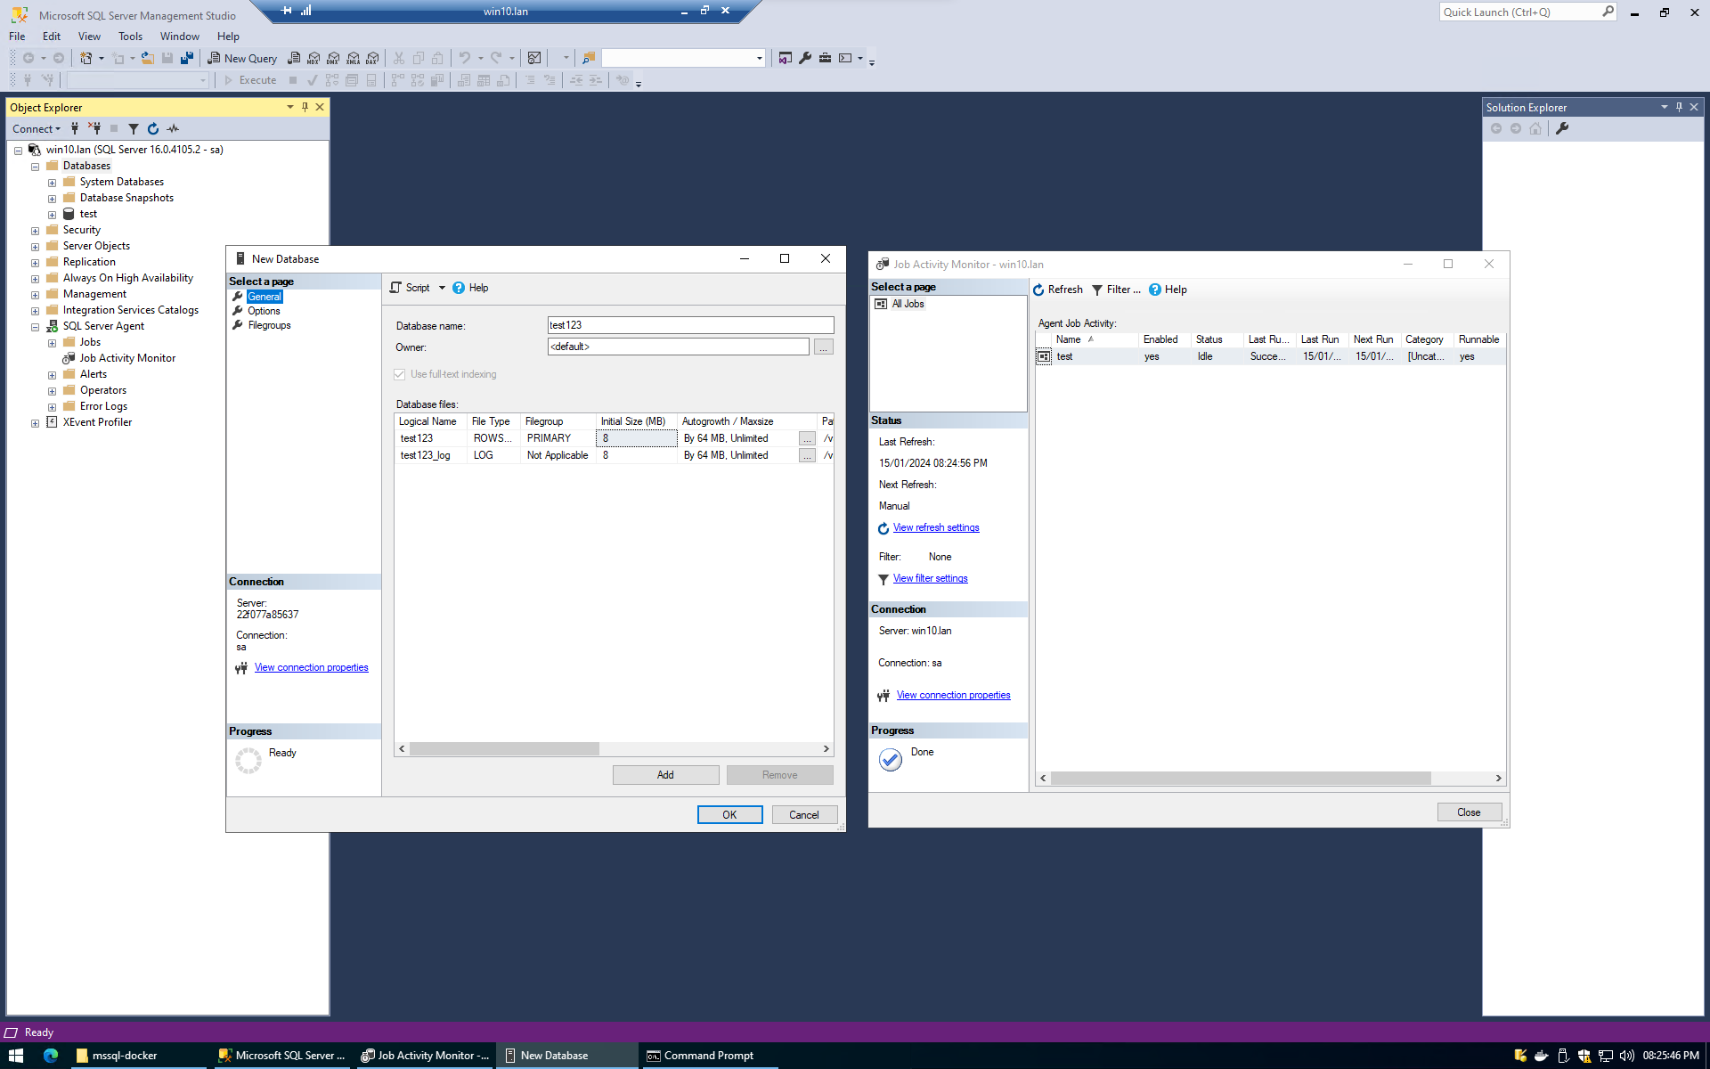Screen dimensions: 1710x1069
Task: Click the Save icon on the toolbar
Action: [167, 58]
